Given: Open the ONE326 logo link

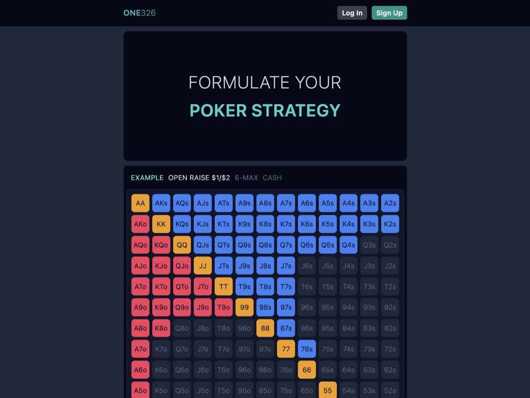Looking at the screenshot, I should pos(139,13).
